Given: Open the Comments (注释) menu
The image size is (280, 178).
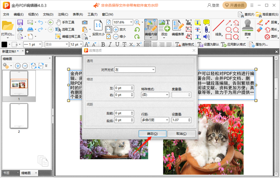Looking at the screenshot, I should coord(63,14).
